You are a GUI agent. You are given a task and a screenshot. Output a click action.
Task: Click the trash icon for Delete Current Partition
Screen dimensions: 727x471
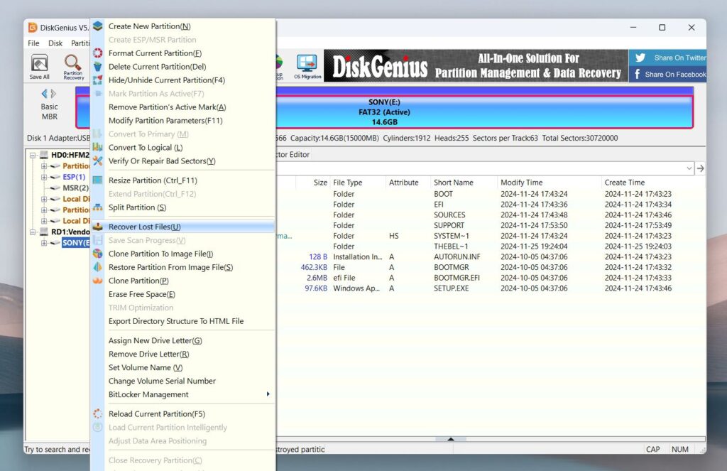97,66
